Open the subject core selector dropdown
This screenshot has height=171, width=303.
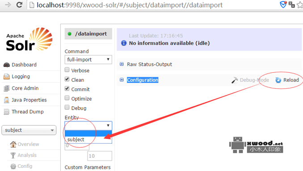tap(29, 130)
